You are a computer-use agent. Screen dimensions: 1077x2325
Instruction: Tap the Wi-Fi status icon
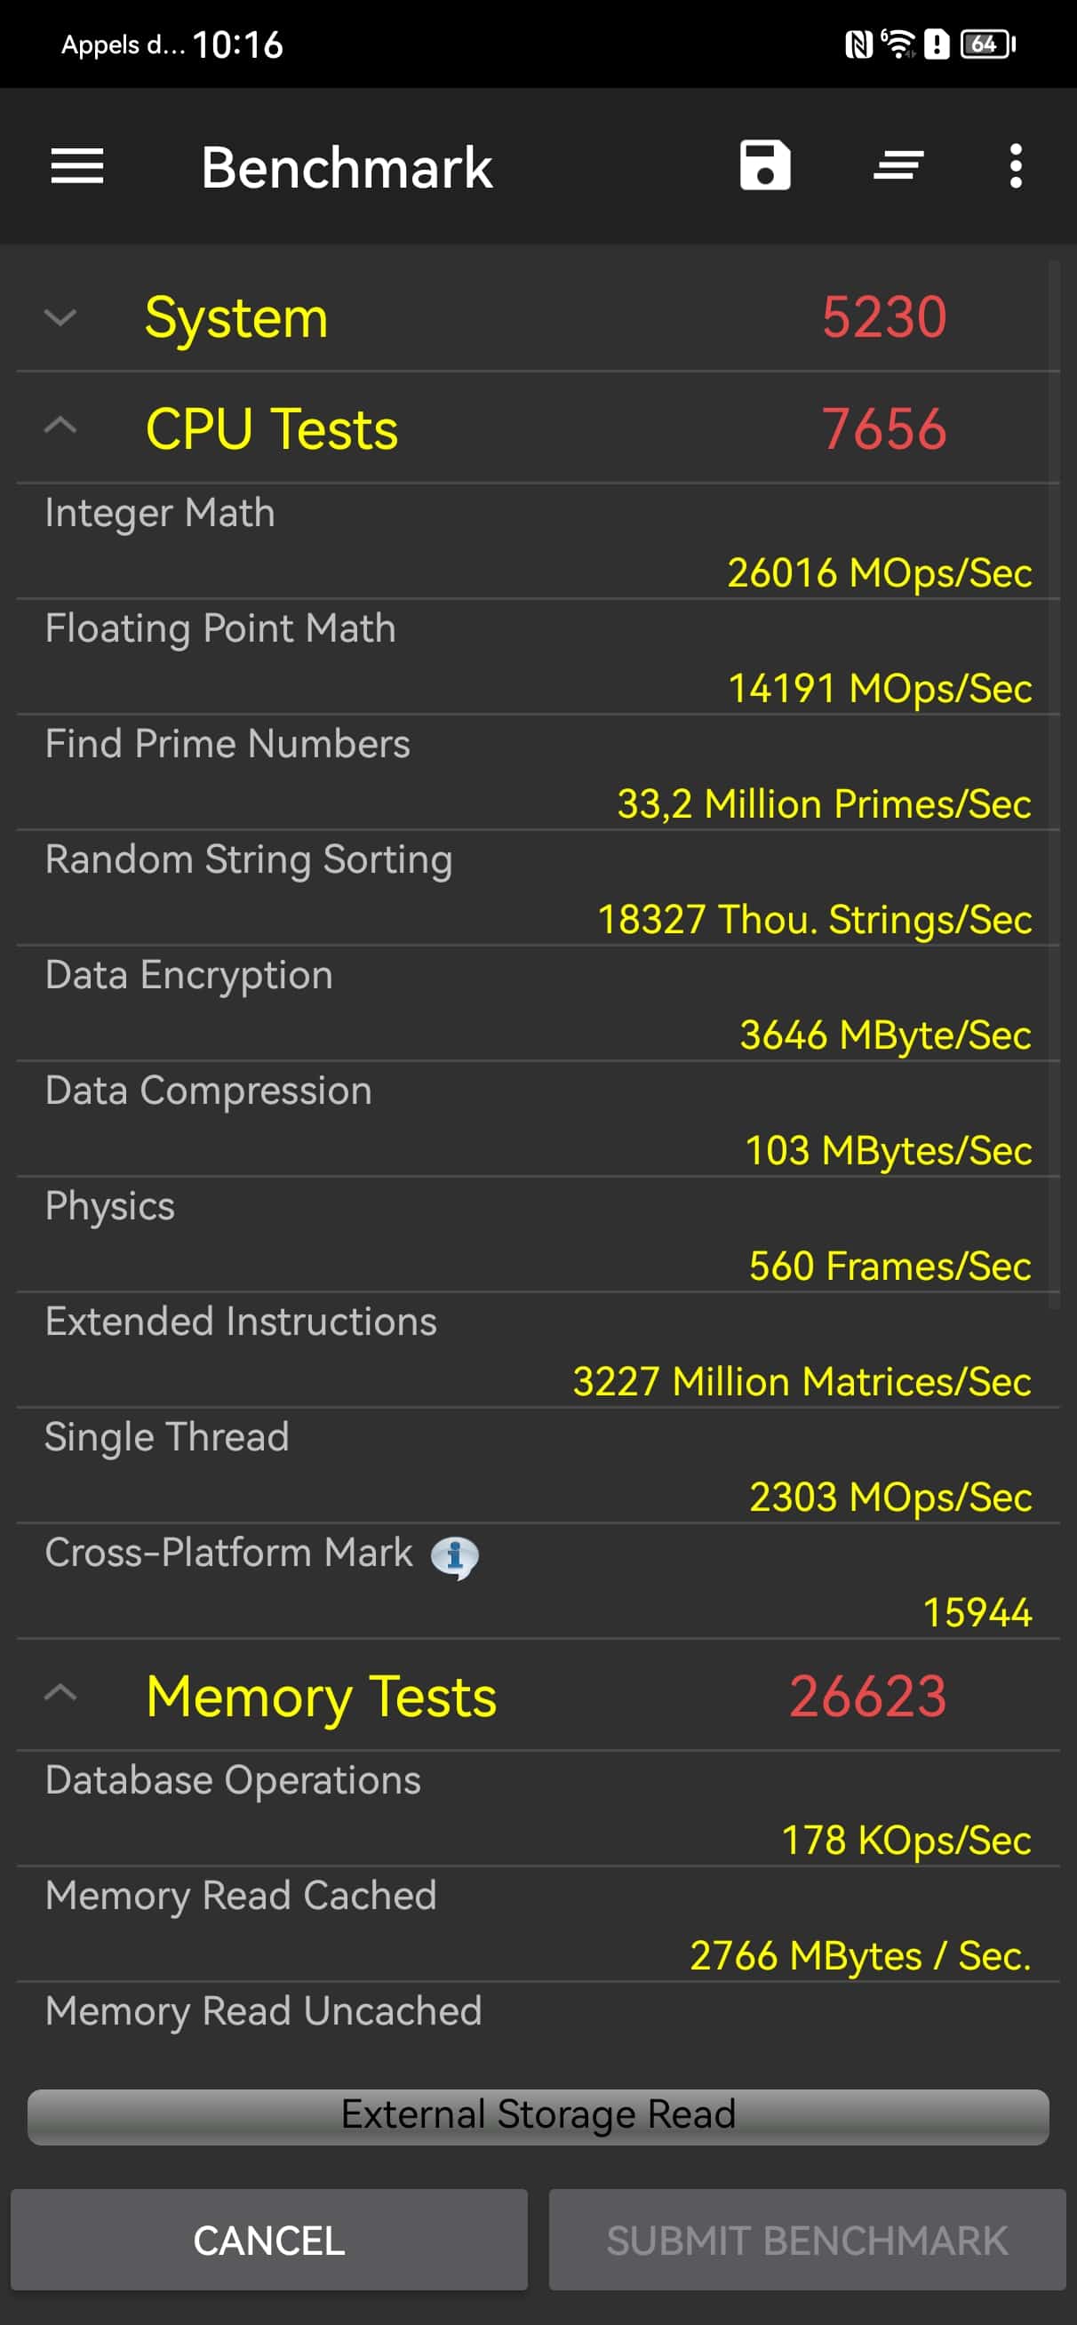click(x=897, y=44)
